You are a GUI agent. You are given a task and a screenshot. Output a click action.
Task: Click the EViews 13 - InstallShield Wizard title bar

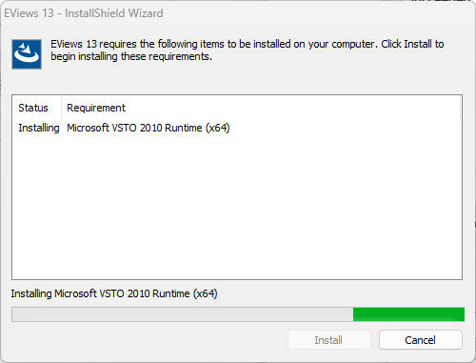pyautogui.click(x=238, y=13)
